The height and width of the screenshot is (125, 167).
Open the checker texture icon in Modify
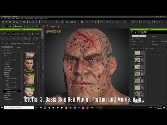(x=145, y=32)
